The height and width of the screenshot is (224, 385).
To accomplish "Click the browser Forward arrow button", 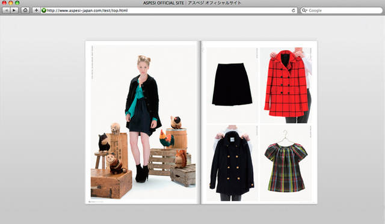I will (14, 10).
